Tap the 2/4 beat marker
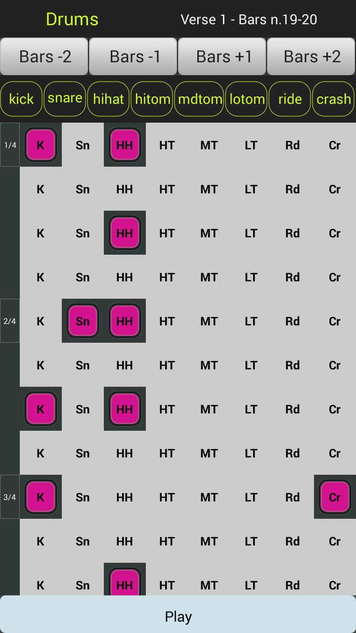This screenshot has height=633, width=356. tap(10, 321)
